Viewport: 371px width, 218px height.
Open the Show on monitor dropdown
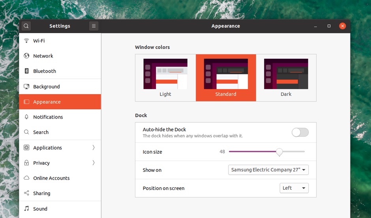point(268,170)
